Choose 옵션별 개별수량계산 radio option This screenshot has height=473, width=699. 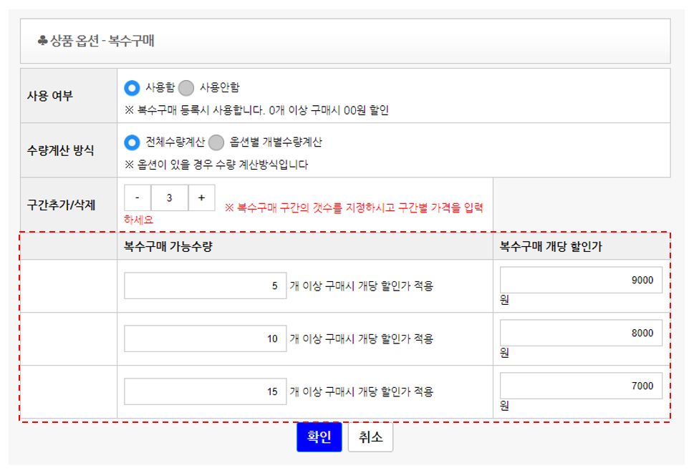216,142
